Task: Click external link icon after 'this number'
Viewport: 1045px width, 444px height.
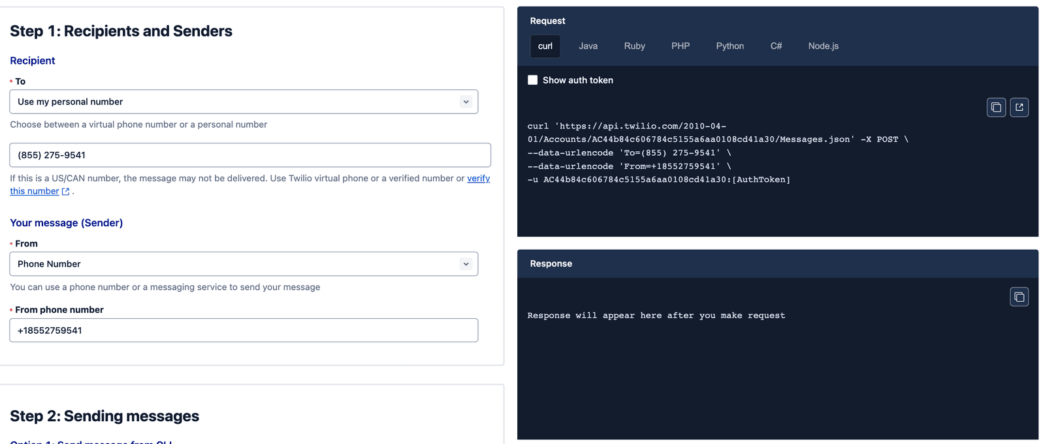Action: [65, 192]
